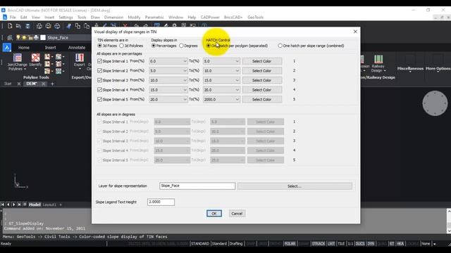
Task: Switch to the Layout1 tab
Action: click(49, 205)
